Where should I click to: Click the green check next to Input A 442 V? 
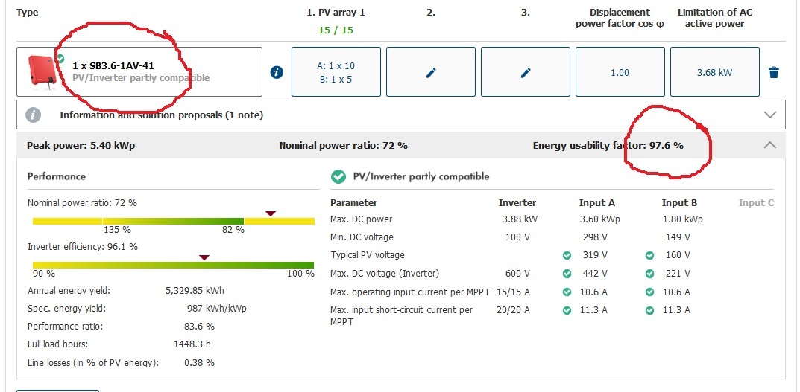coord(567,274)
